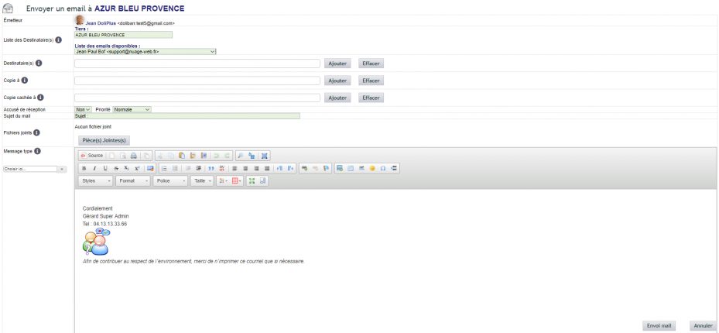Click the Insert Table icon
Image resolution: width=719 pixels, height=333 pixels.
pyautogui.click(x=351, y=168)
